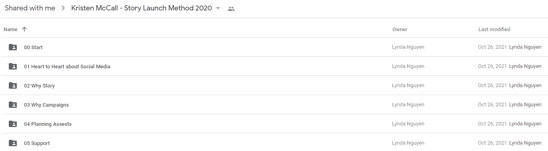Select the folder icon next to 02 Why Story
Viewport: 548px width, 151px height.
tap(13, 85)
